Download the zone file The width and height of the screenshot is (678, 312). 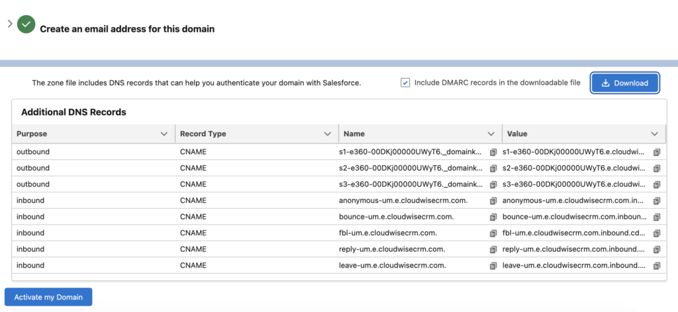click(625, 83)
